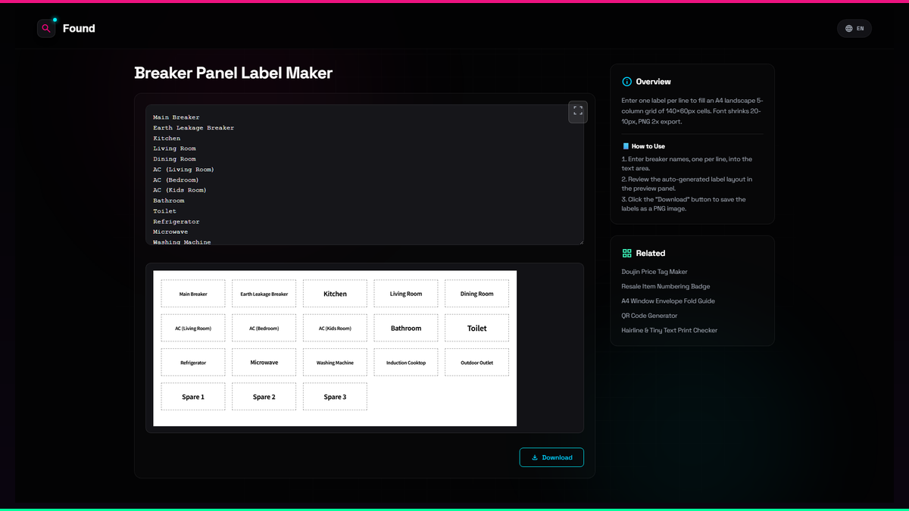Click the "Bathroom" preview label
The image size is (909, 511).
pyautogui.click(x=406, y=329)
